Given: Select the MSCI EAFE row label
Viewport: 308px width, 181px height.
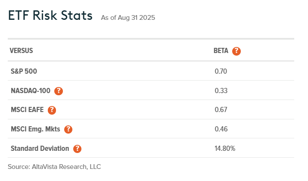Looking at the screenshot, I should (28, 110).
